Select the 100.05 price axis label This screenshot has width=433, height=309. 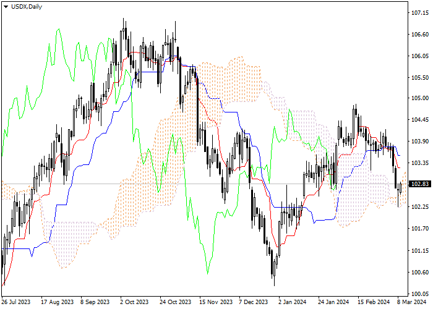(x=420, y=294)
